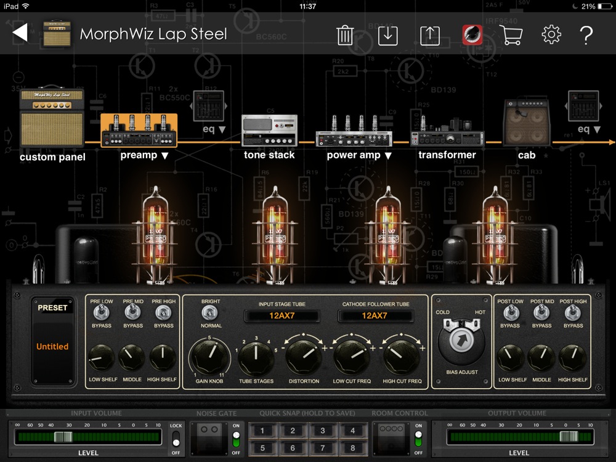Expand the power amp dropdown arrow
The width and height of the screenshot is (616, 462).
pos(388,156)
